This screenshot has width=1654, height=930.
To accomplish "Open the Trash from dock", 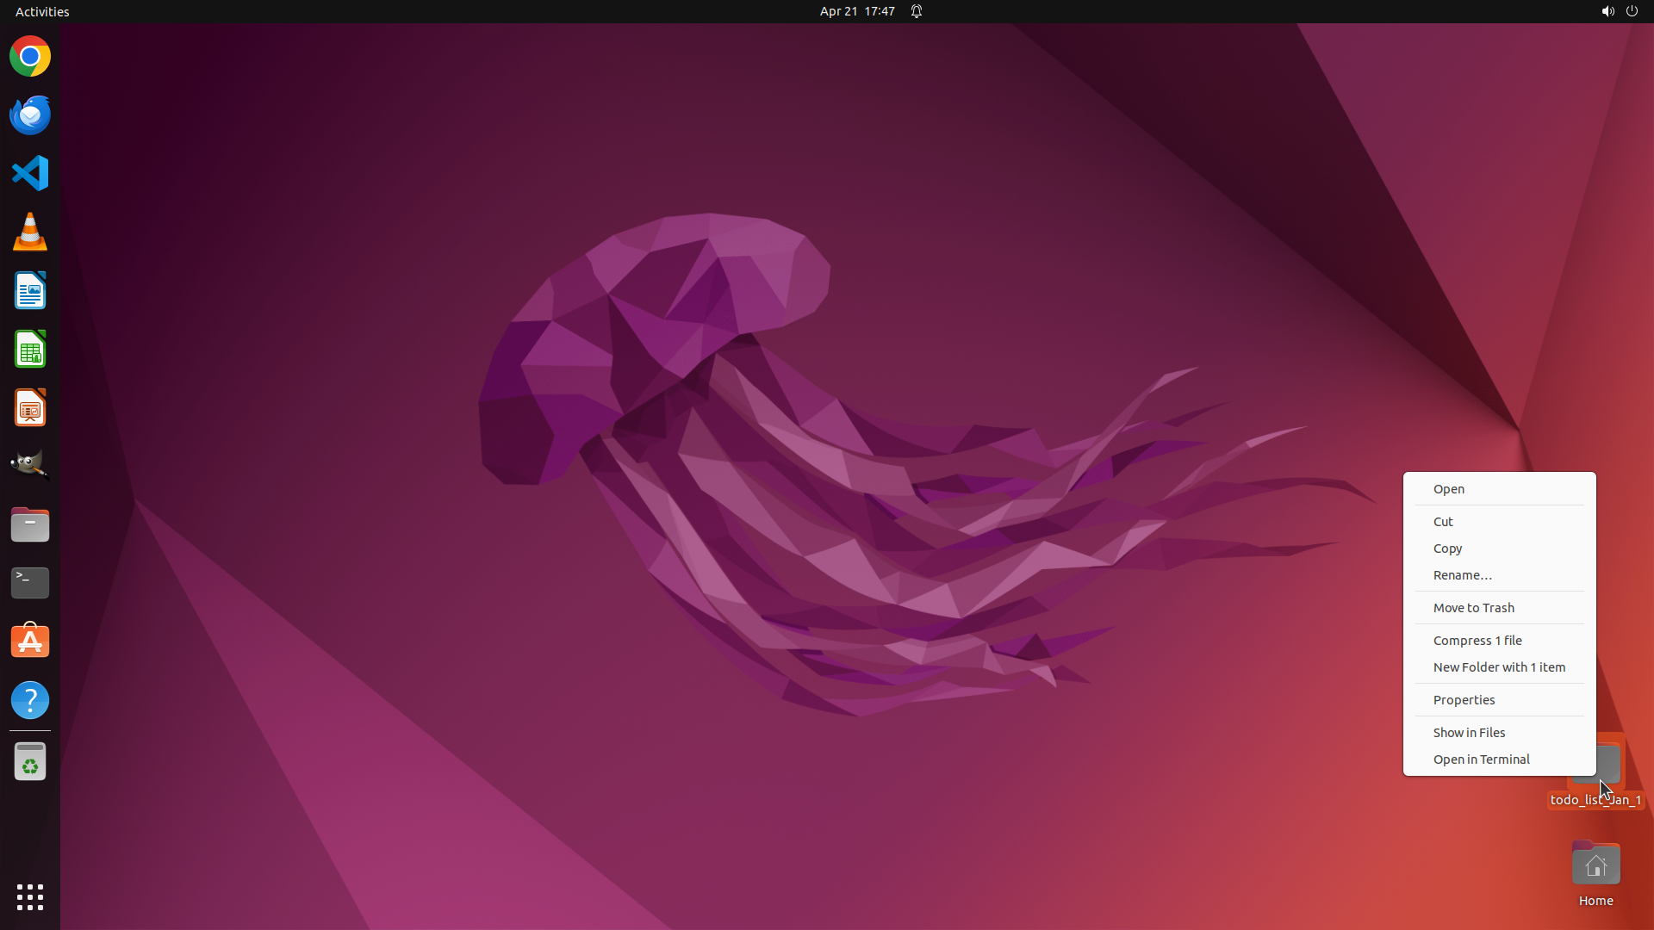I will 30,762.
